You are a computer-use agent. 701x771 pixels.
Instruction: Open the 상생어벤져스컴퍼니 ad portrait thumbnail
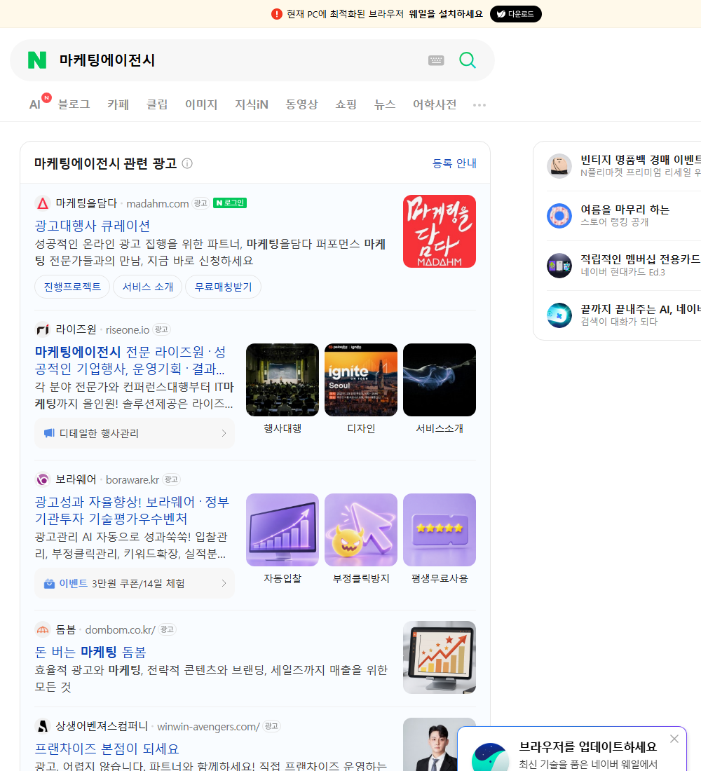[x=440, y=744]
